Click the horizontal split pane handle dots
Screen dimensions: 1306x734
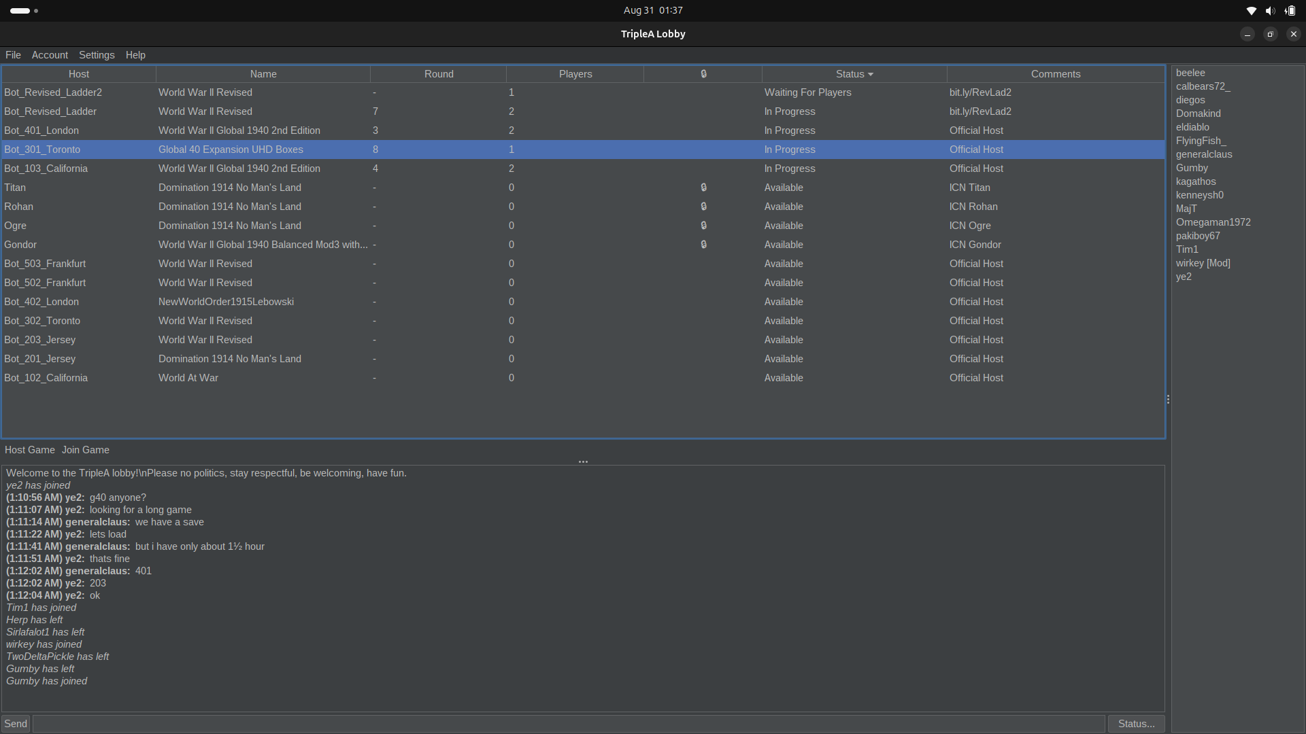583,461
